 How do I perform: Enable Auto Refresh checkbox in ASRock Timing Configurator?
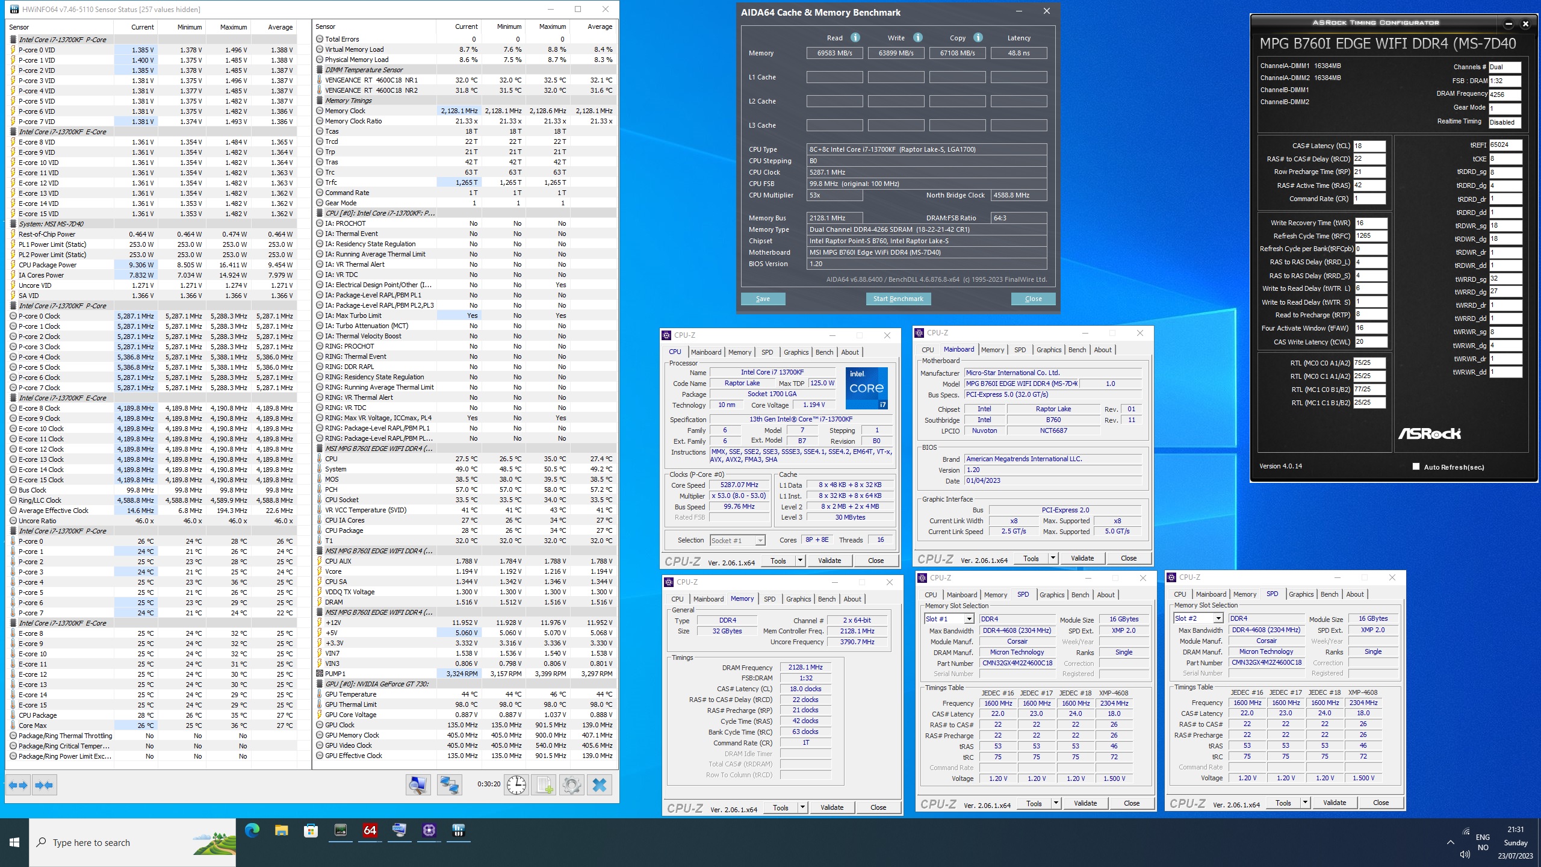coord(1416,467)
